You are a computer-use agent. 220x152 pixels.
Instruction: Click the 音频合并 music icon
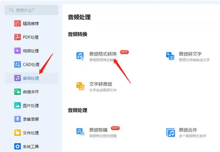click(x=171, y=133)
